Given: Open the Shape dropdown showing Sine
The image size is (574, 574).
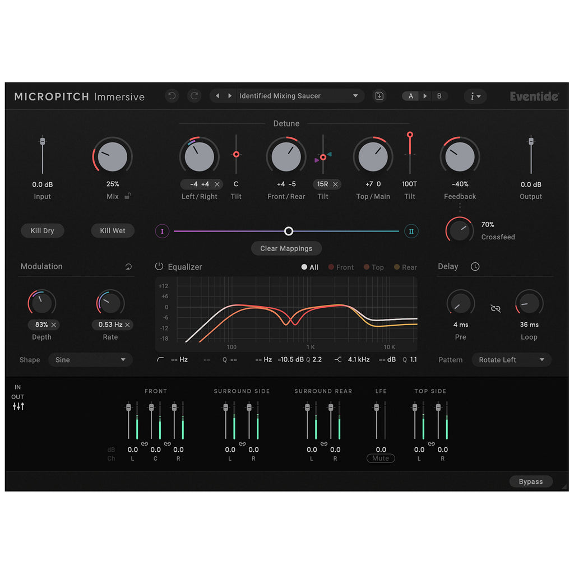Looking at the screenshot, I should click(90, 360).
